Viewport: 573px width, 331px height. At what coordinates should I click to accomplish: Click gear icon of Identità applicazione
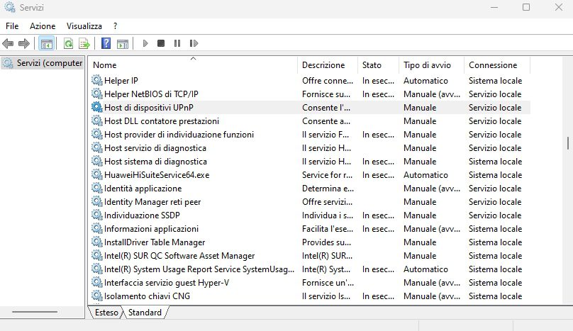[97, 188]
